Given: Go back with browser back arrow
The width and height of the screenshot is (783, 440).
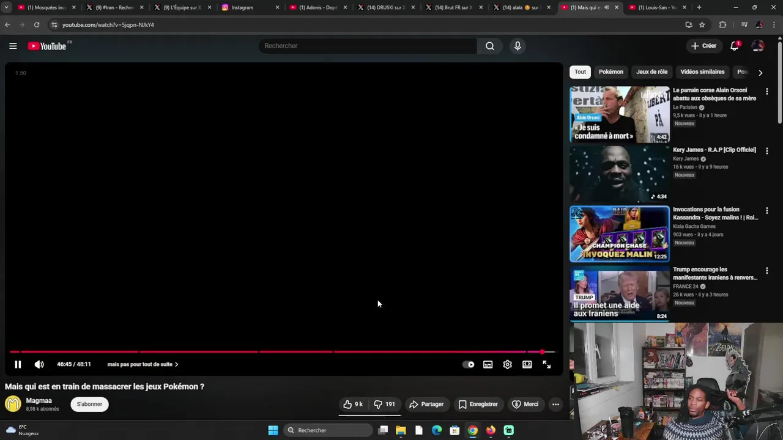Looking at the screenshot, I should (x=7, y=25).
